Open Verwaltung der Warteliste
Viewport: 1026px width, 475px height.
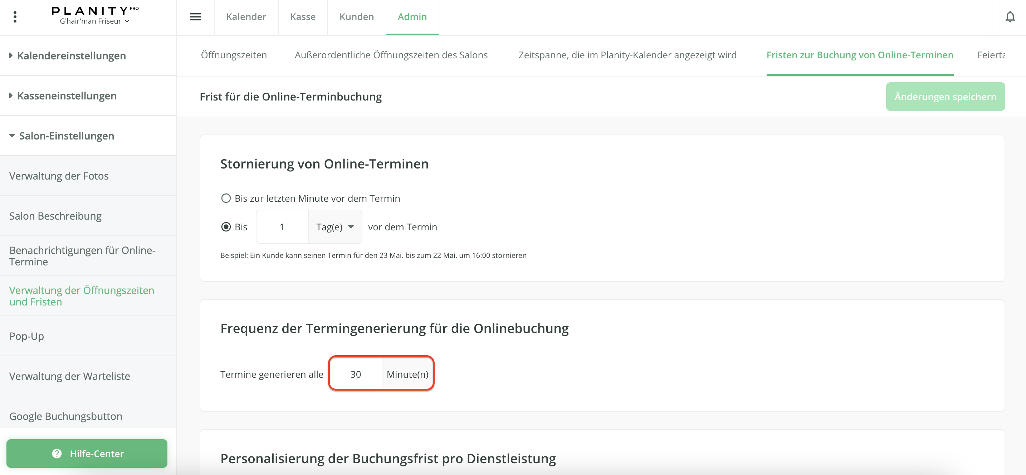[70, 376]
